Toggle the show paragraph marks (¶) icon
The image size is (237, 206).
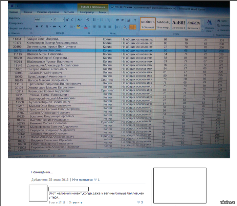click(x=135, y=20)
